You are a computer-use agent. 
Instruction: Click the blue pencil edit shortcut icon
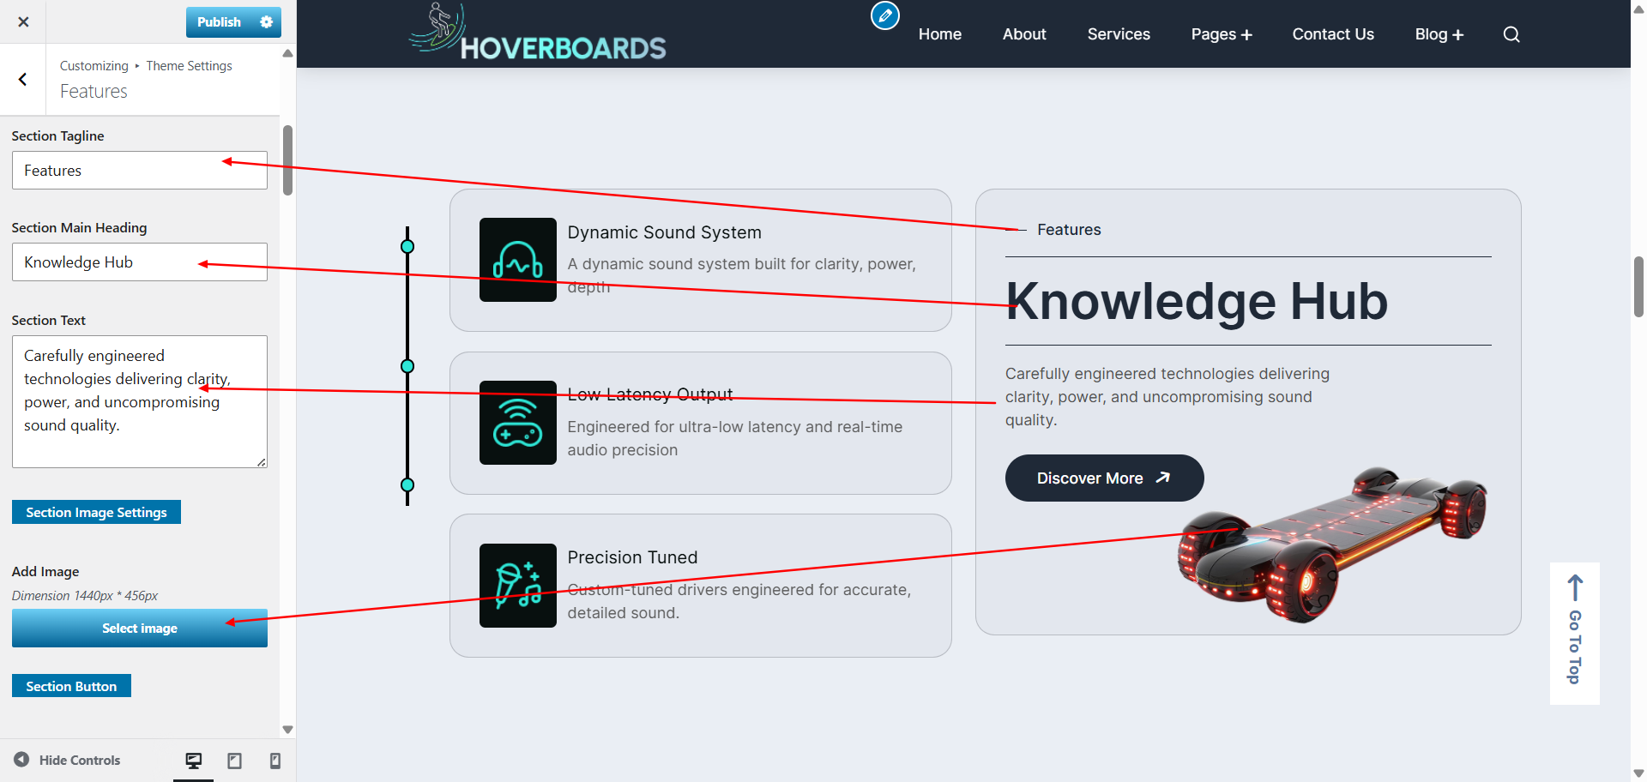(x=885, y=15)
